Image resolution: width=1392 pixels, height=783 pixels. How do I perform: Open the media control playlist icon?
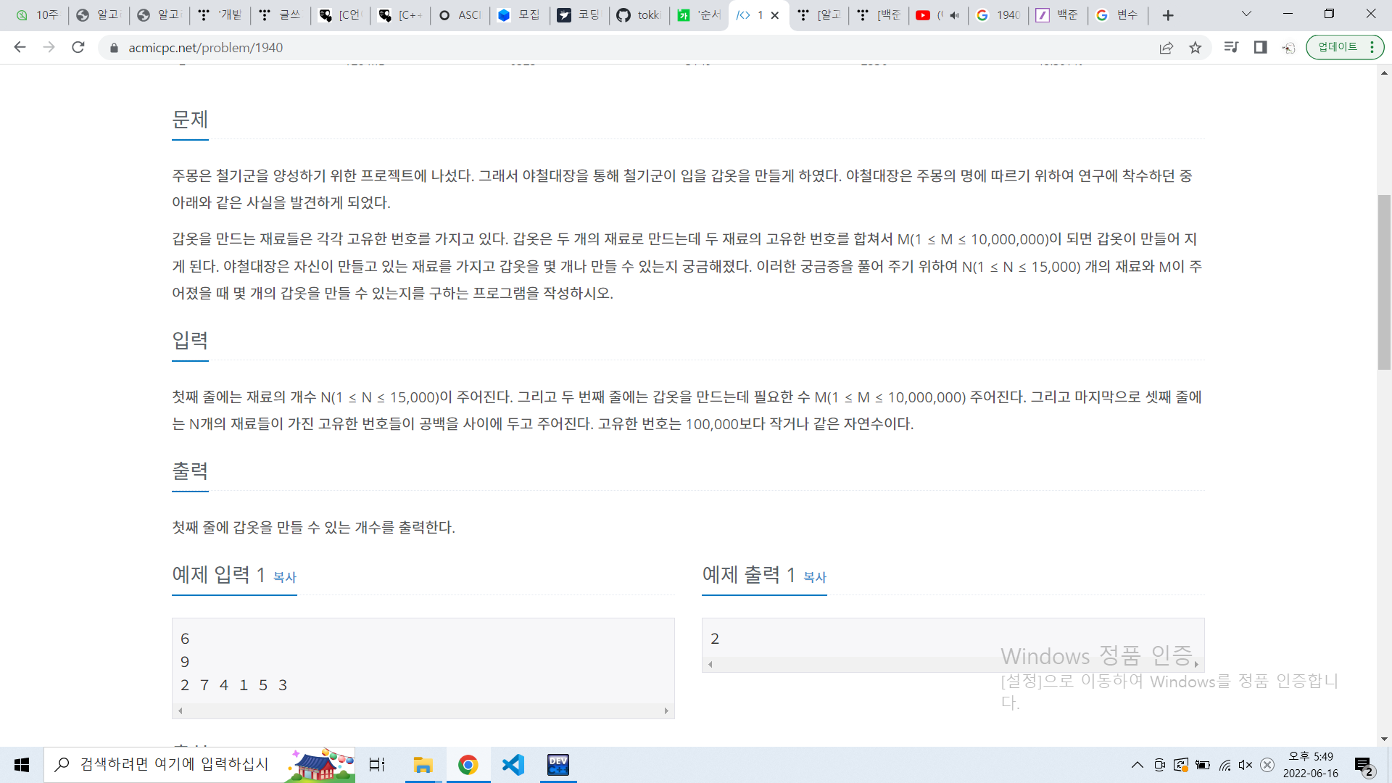[1231, 47]
